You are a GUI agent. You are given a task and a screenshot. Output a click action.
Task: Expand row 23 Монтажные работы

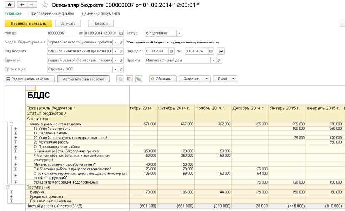click(x=15, y=142)
